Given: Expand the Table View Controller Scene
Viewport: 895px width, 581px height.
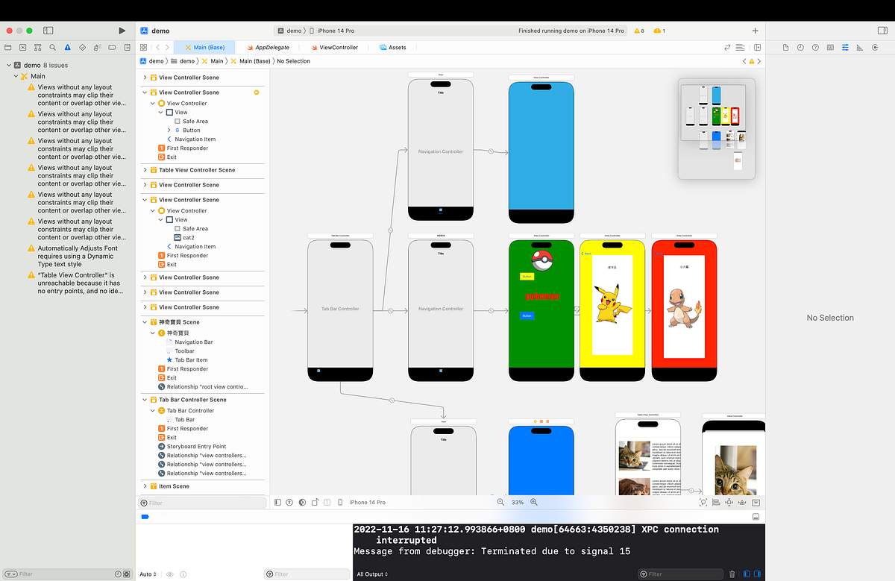Looking at the screenshot, I should (145, 169).
